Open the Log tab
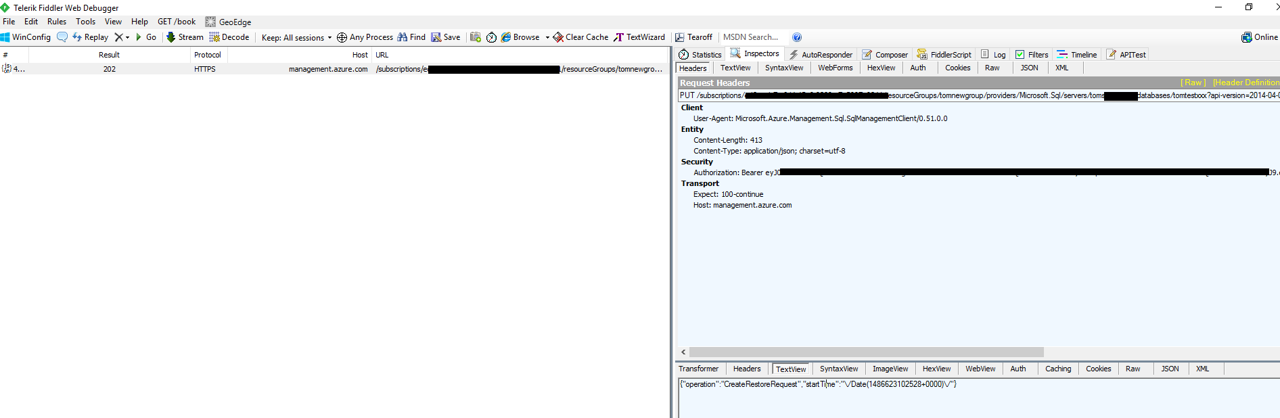 pyautogui.click(x=993, y=55)
